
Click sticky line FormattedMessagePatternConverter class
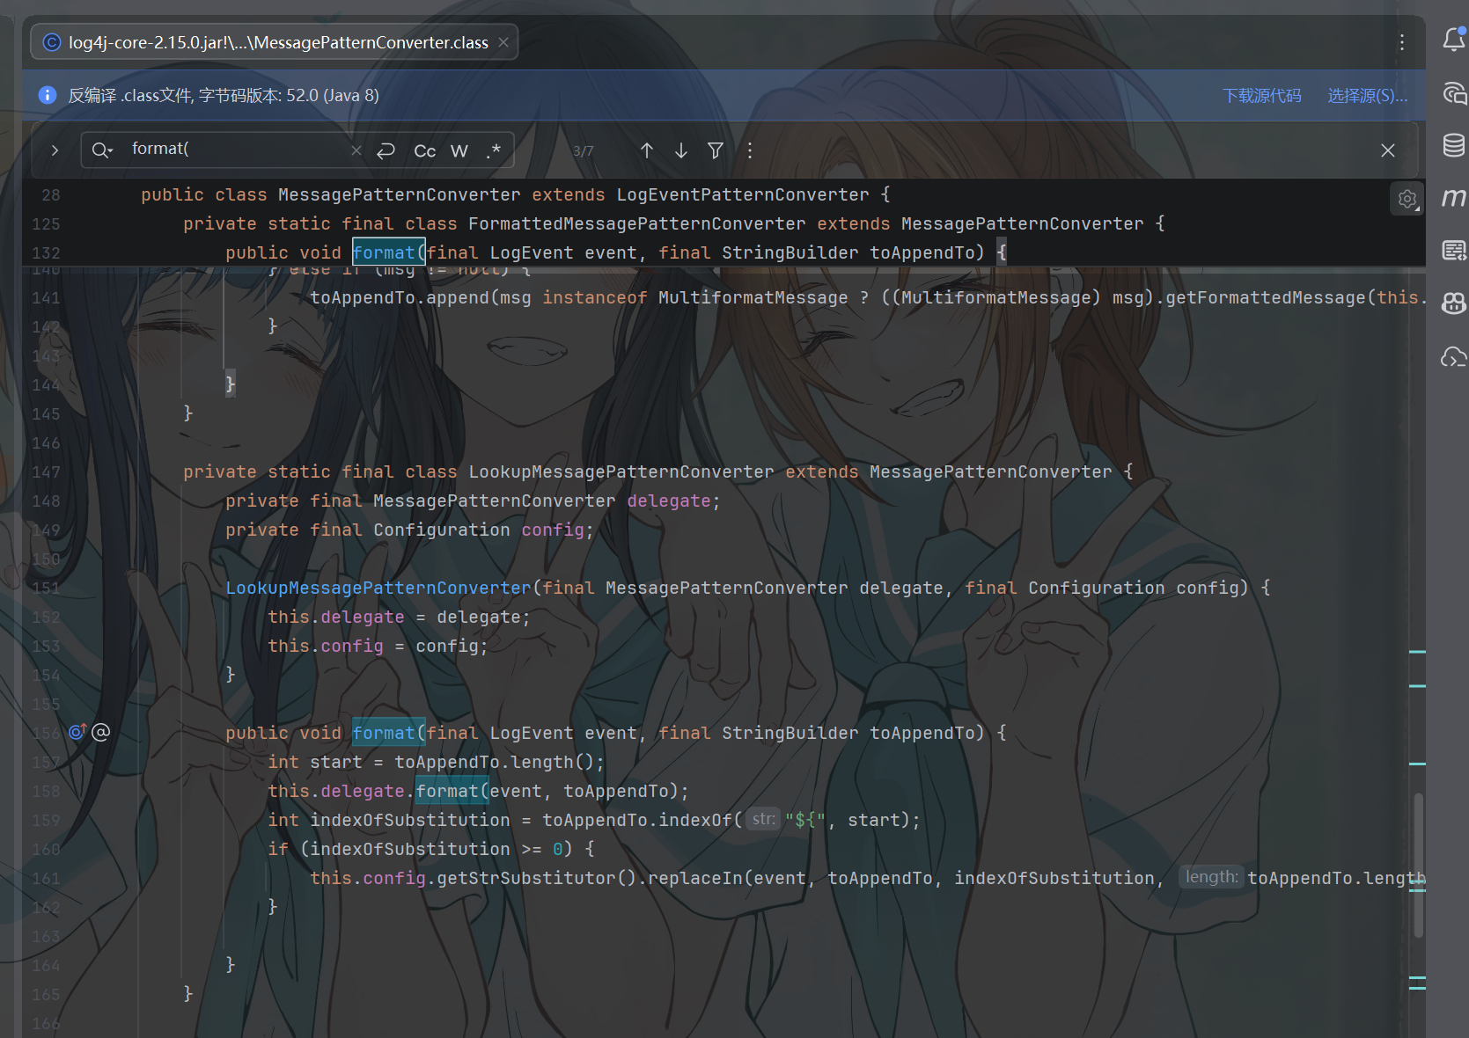tap(674, 224)
